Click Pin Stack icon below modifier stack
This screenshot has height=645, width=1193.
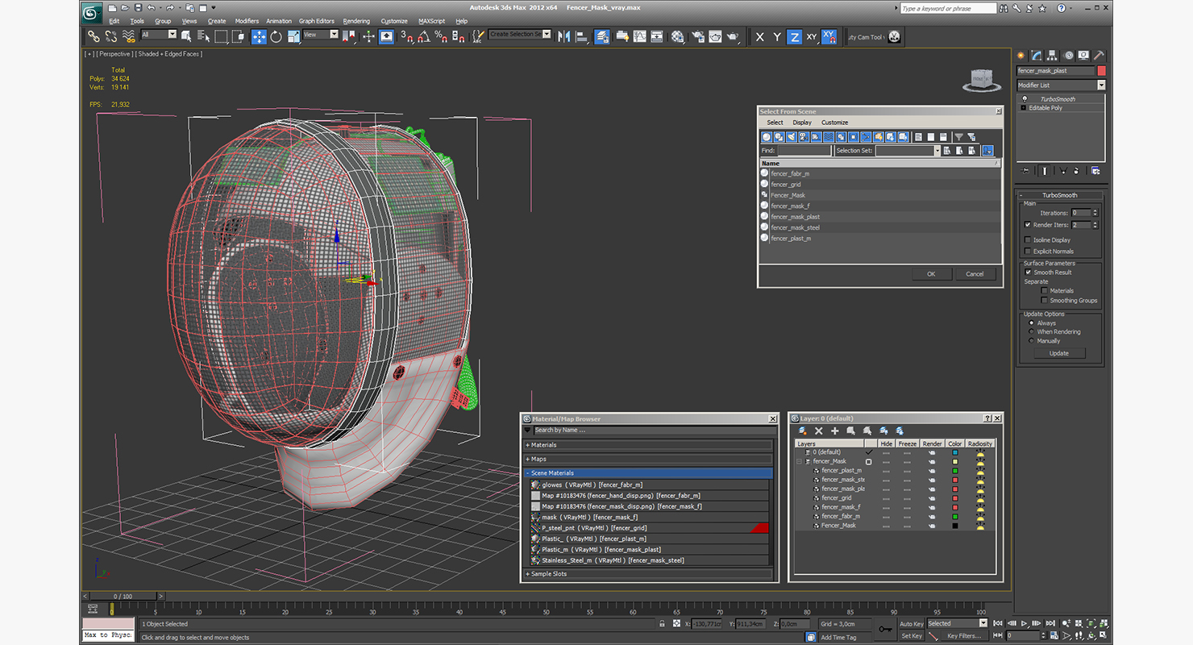(x=1025, y=171)
